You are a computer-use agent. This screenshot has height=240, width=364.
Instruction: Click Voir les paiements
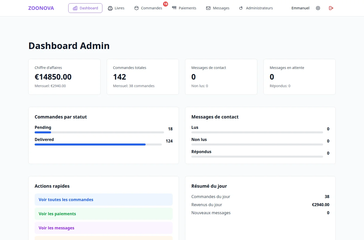(104, 214)
